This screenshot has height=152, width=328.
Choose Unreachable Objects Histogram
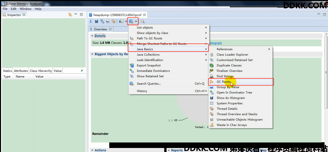click(x=241, y=120)
